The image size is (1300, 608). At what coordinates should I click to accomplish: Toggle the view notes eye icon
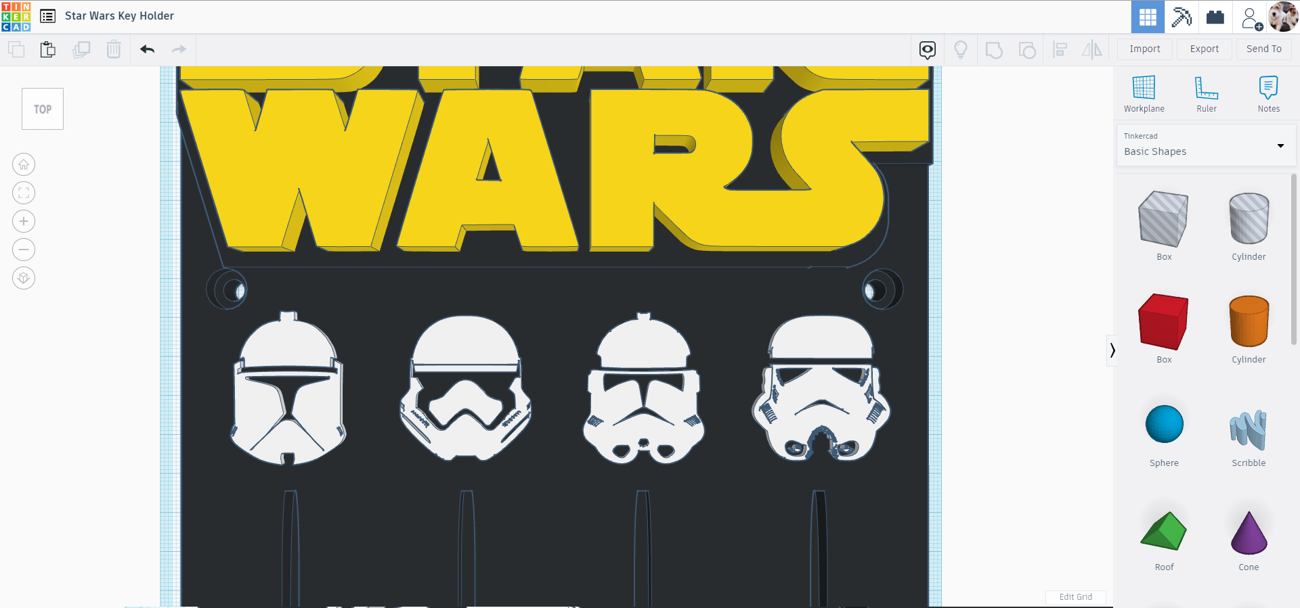click(928, 49)
